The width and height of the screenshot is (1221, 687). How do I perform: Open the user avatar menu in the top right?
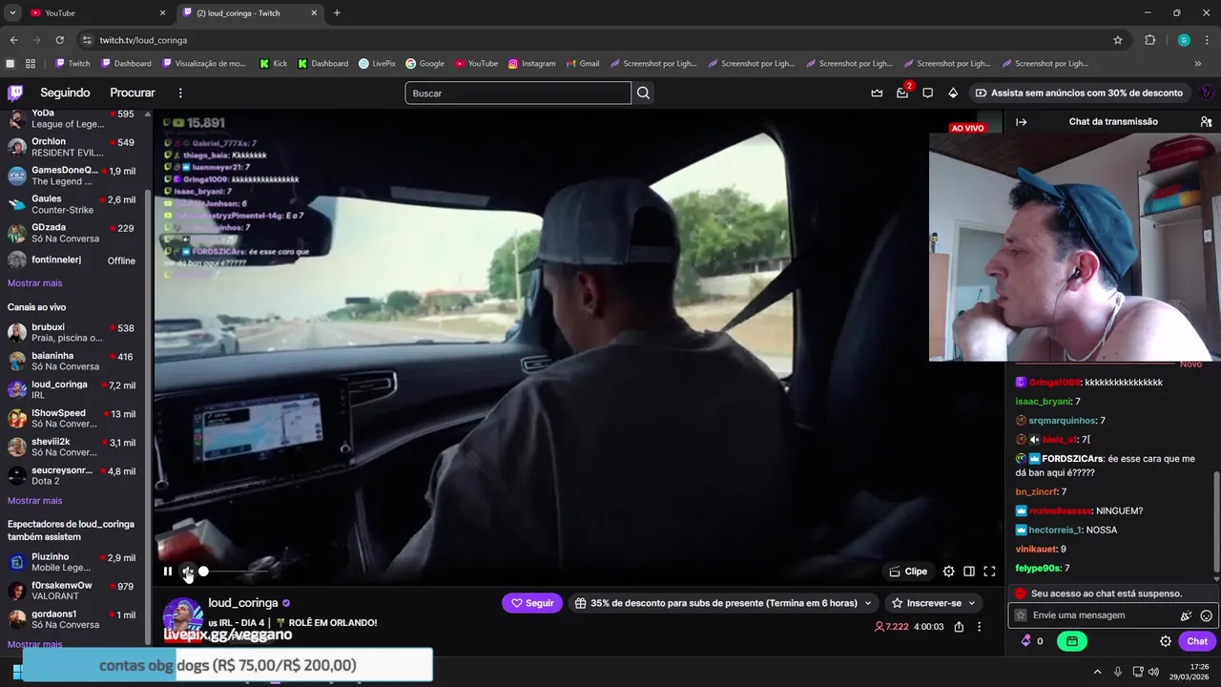1207,93
